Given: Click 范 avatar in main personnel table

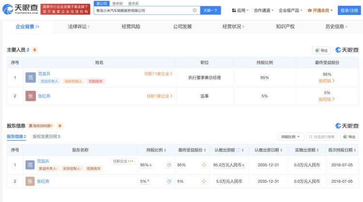Looking at the screenshot, I should point(30,78).
